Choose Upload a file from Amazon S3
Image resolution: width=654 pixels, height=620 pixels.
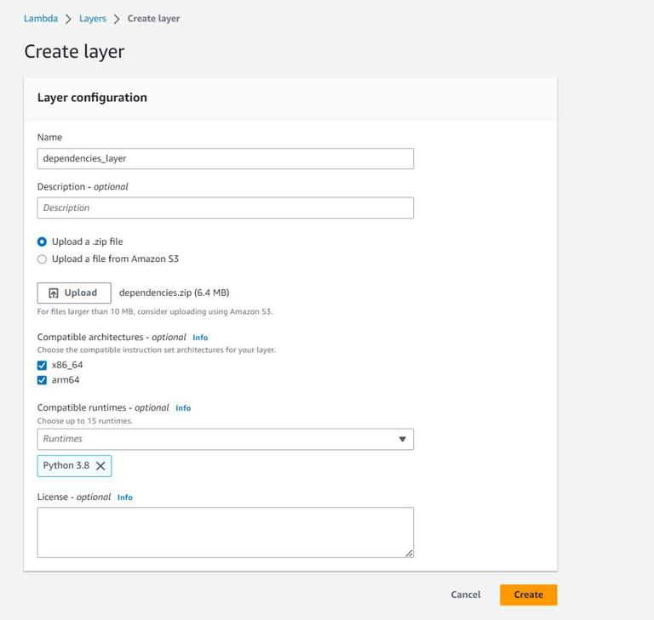43,259
